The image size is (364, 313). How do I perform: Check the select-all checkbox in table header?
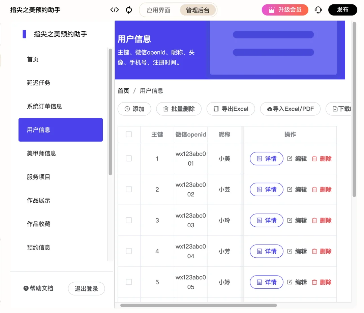129,134
